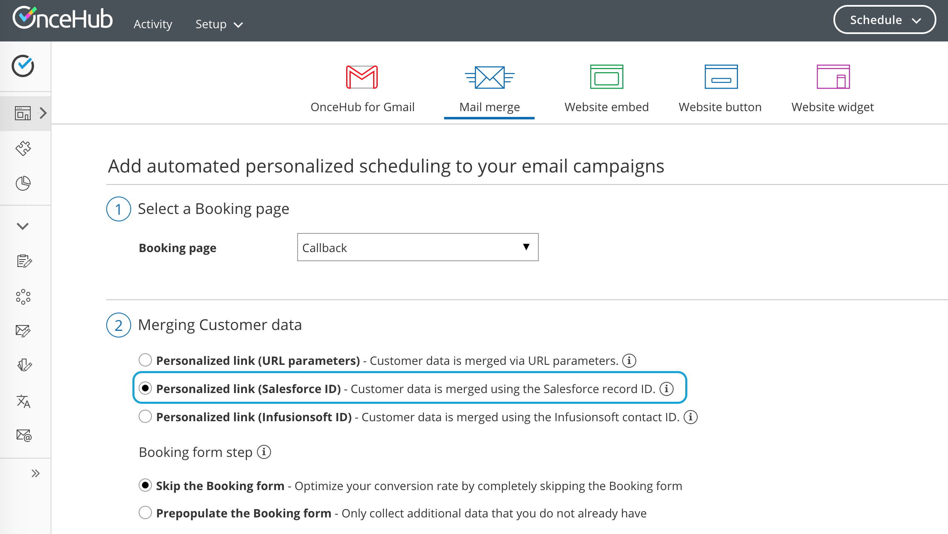Open the Booking page Callback dropdown
This screenshot has width=948, height=534.
pyautogui.click(x=418, y=248)
